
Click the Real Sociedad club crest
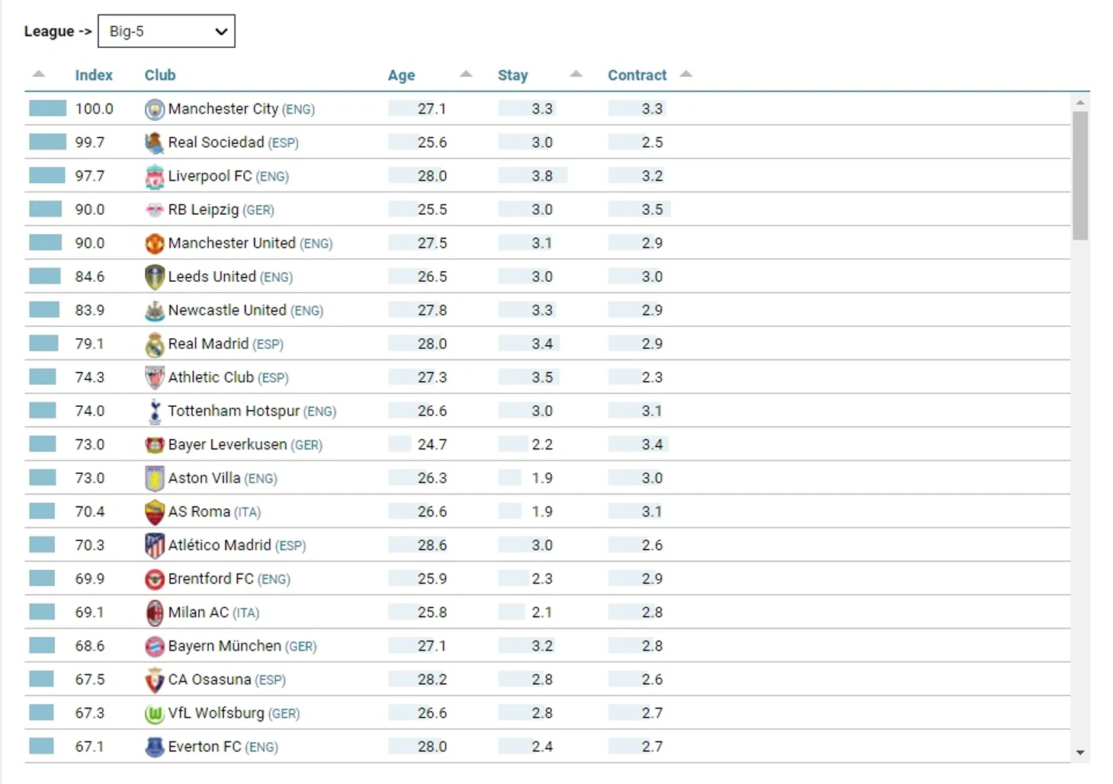(155, 142)
